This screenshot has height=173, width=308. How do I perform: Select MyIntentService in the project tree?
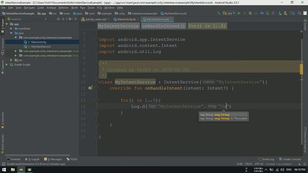(x=40, y=47)
